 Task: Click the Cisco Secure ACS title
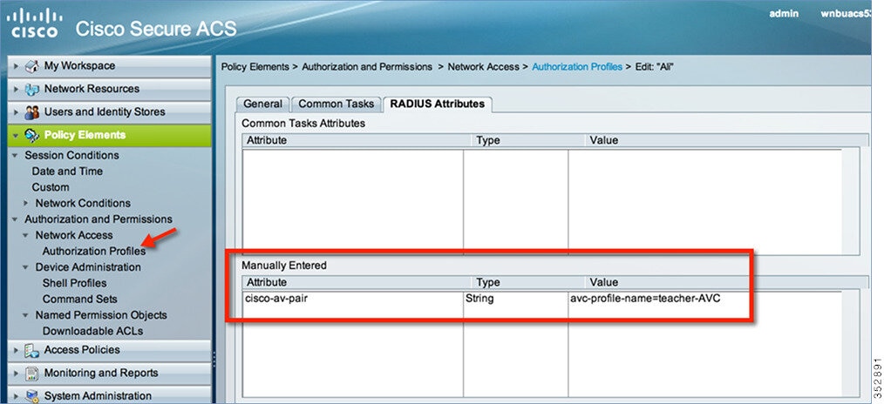(156, 30)
